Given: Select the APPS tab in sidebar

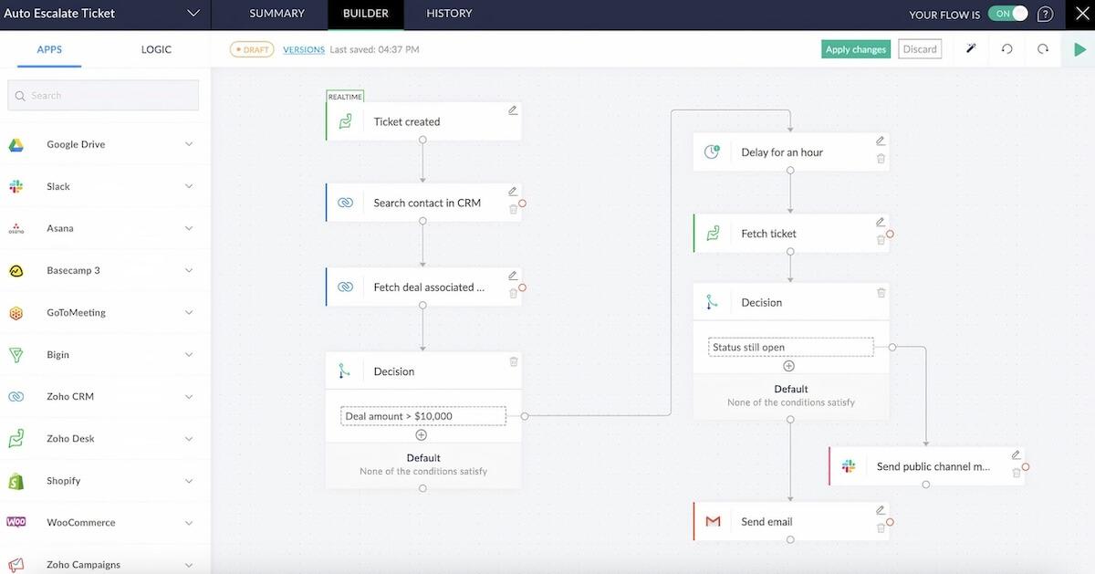Looking at the screenshot, I should click(49, 49).
